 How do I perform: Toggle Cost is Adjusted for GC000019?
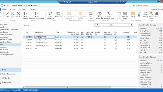point(115,37)
